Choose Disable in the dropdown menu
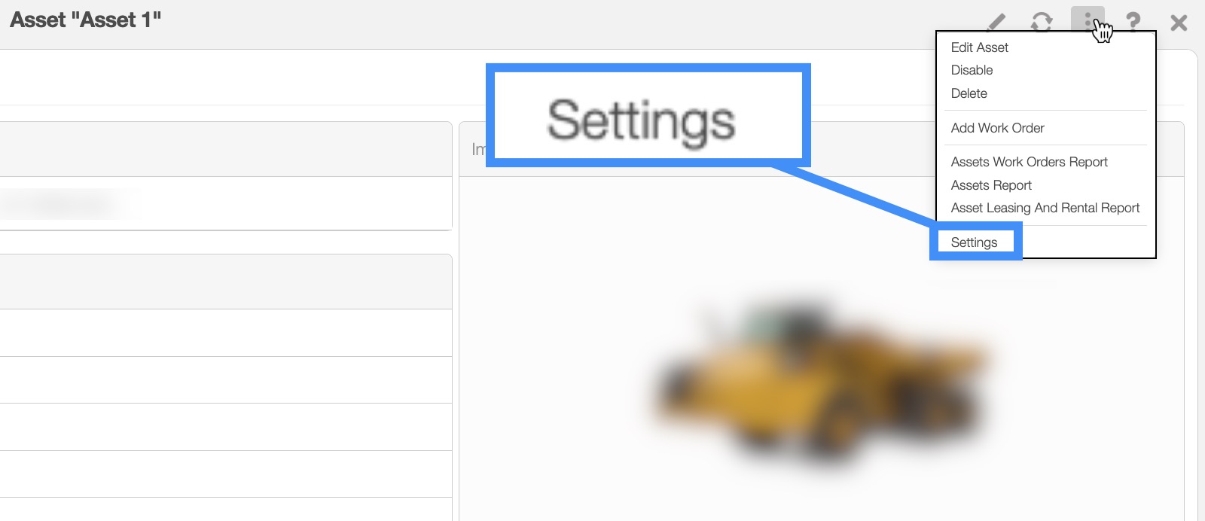This screenshot has width=1205, height=521. [972, 70]
